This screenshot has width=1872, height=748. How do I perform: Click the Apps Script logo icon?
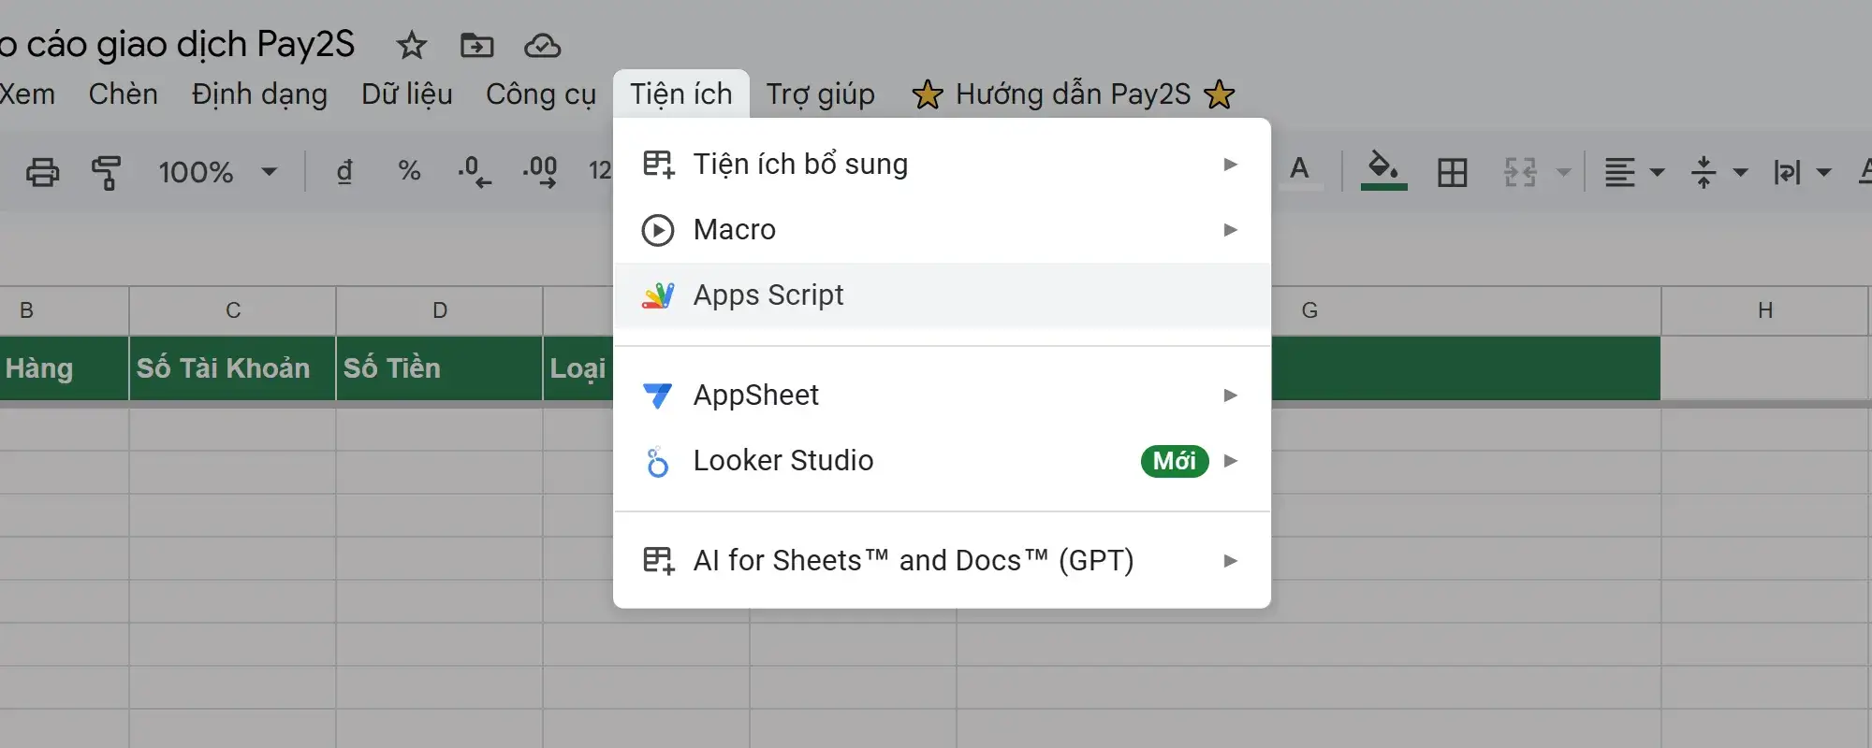[658, 295]
